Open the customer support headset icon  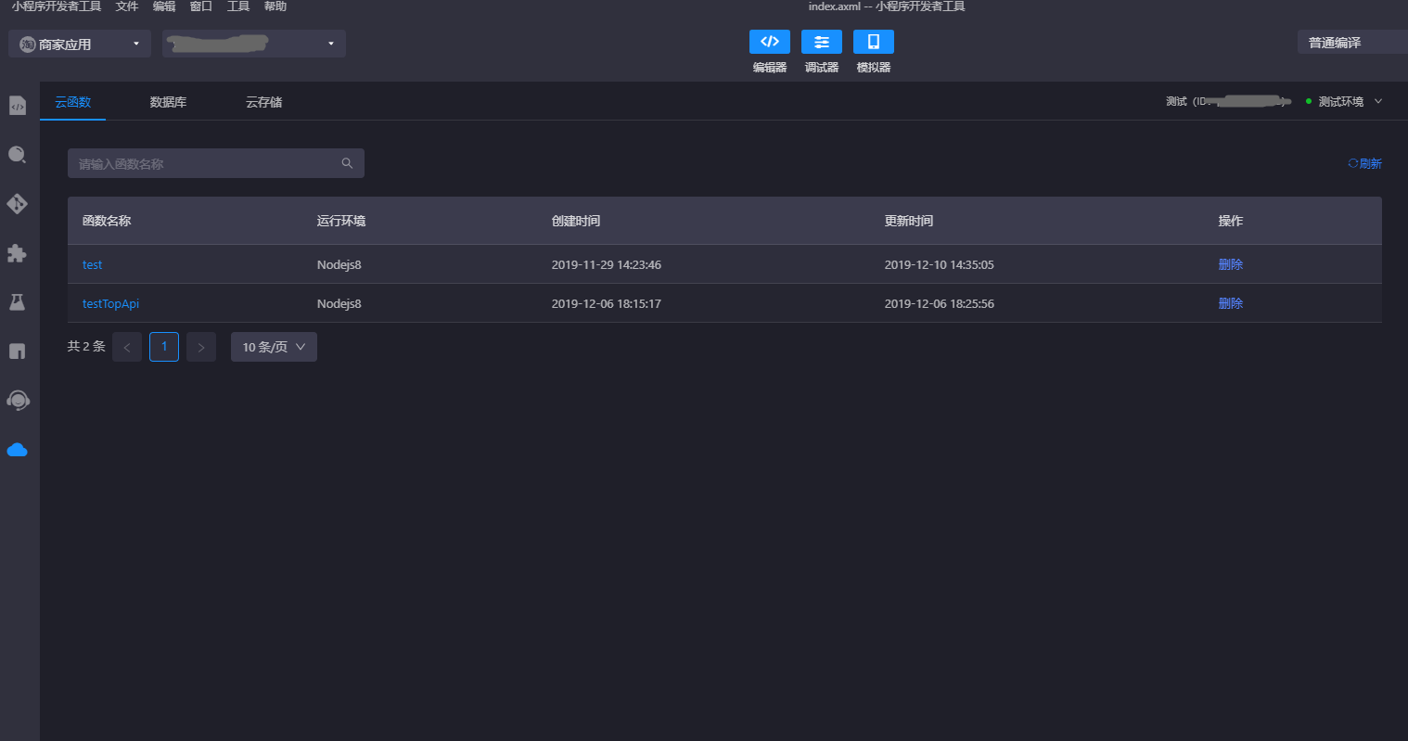[18, 401]
